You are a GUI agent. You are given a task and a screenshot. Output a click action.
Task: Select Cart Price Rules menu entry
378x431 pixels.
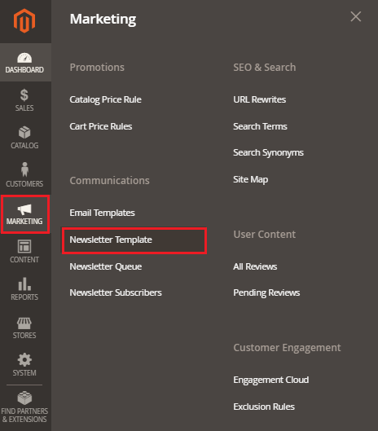coord(101,126)
